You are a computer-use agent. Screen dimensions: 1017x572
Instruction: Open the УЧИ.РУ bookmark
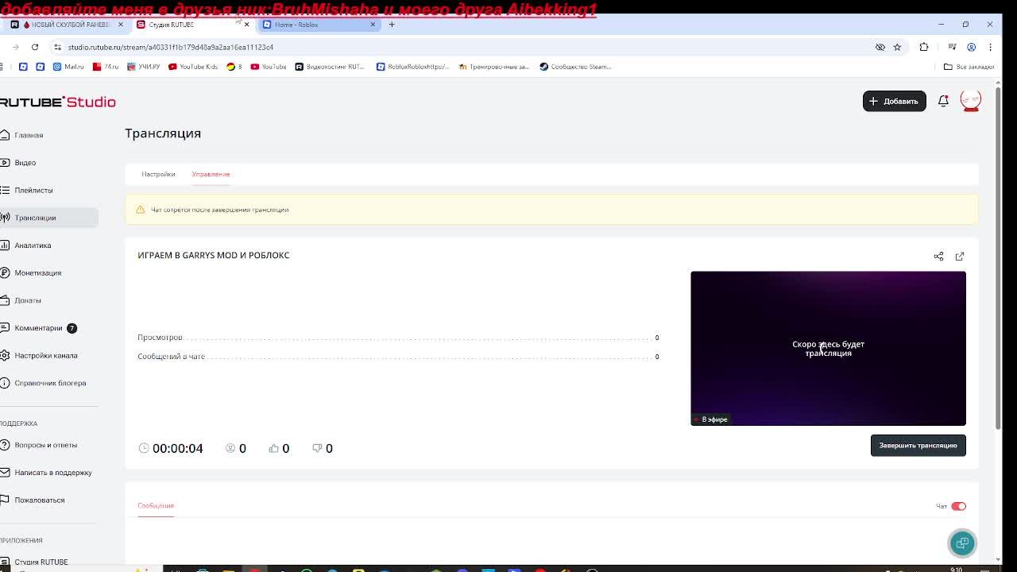click(143, 67)
